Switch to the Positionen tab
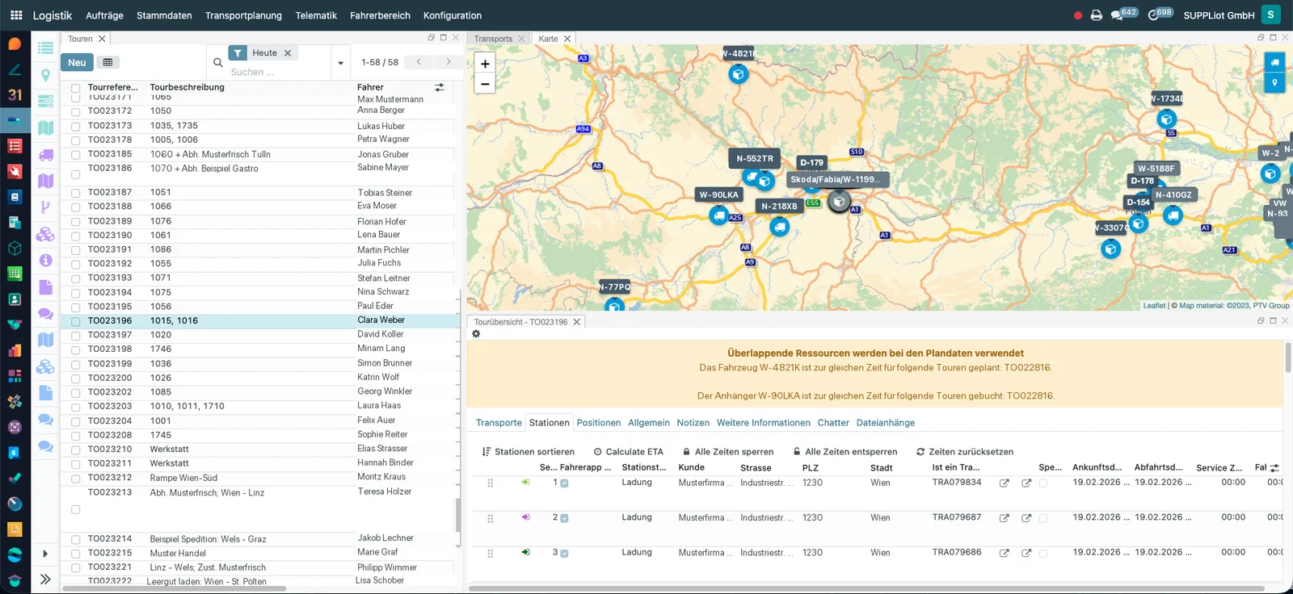The image size is (1293, 594). coord(599,423)
